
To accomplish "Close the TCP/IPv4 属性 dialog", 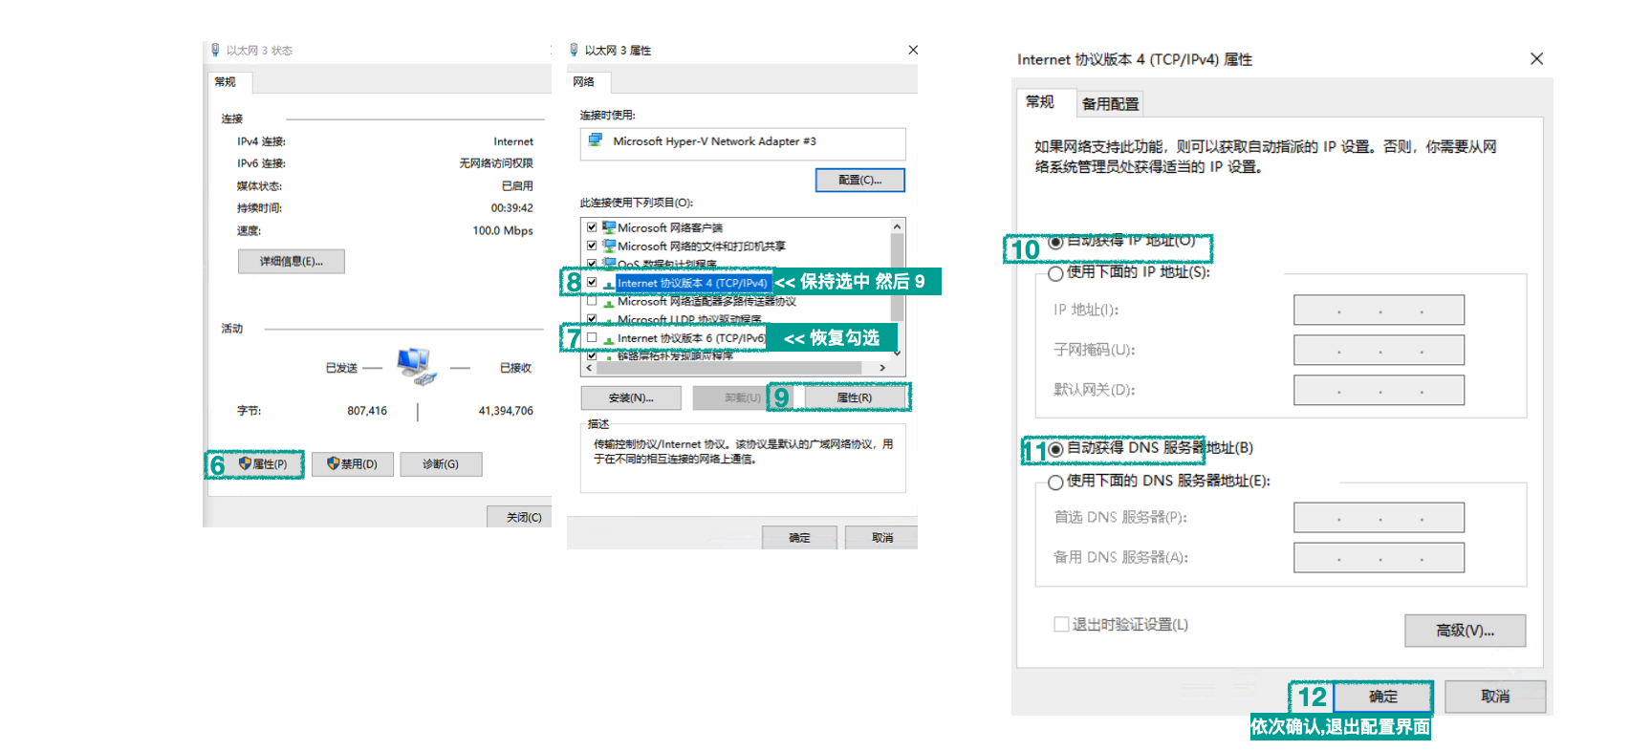I will pyautogui.click(x=1536, y=59).
